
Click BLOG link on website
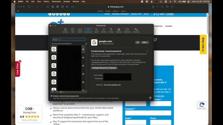tap(146, 14)
